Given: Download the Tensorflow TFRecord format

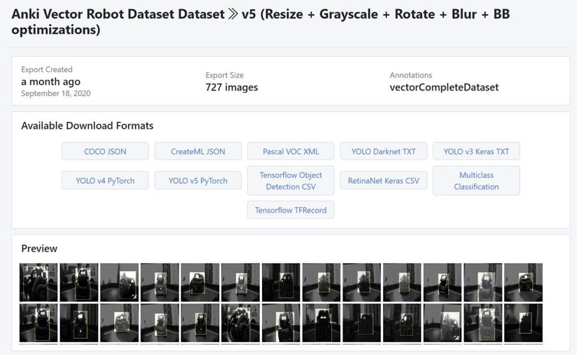Looking at the screenshot, I should (290, 210).
